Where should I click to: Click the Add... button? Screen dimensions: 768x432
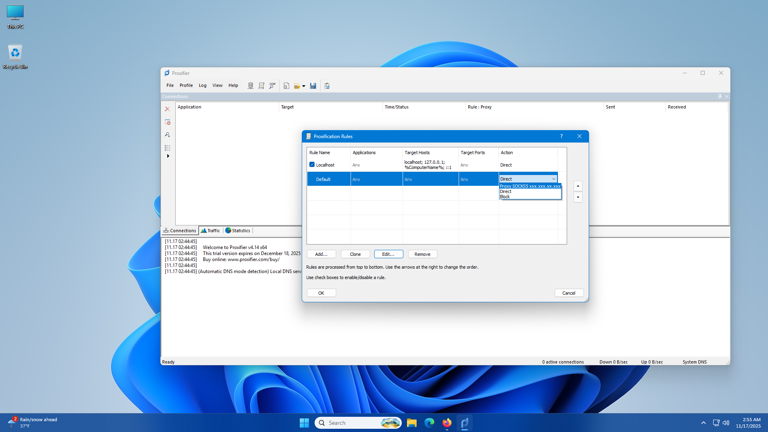pyautogui.click(x=321, y=254)
